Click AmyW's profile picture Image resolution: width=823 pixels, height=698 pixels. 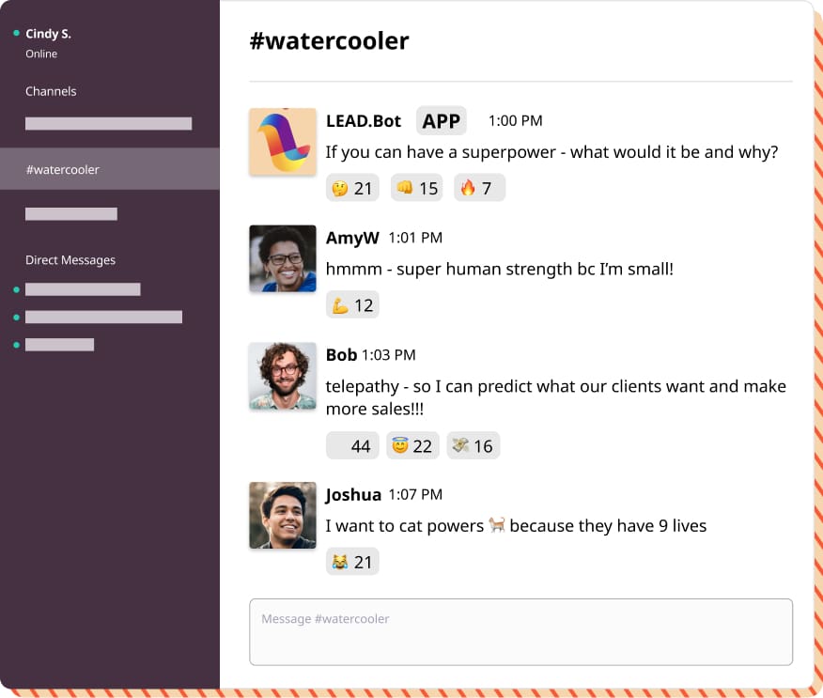(283, 258)
